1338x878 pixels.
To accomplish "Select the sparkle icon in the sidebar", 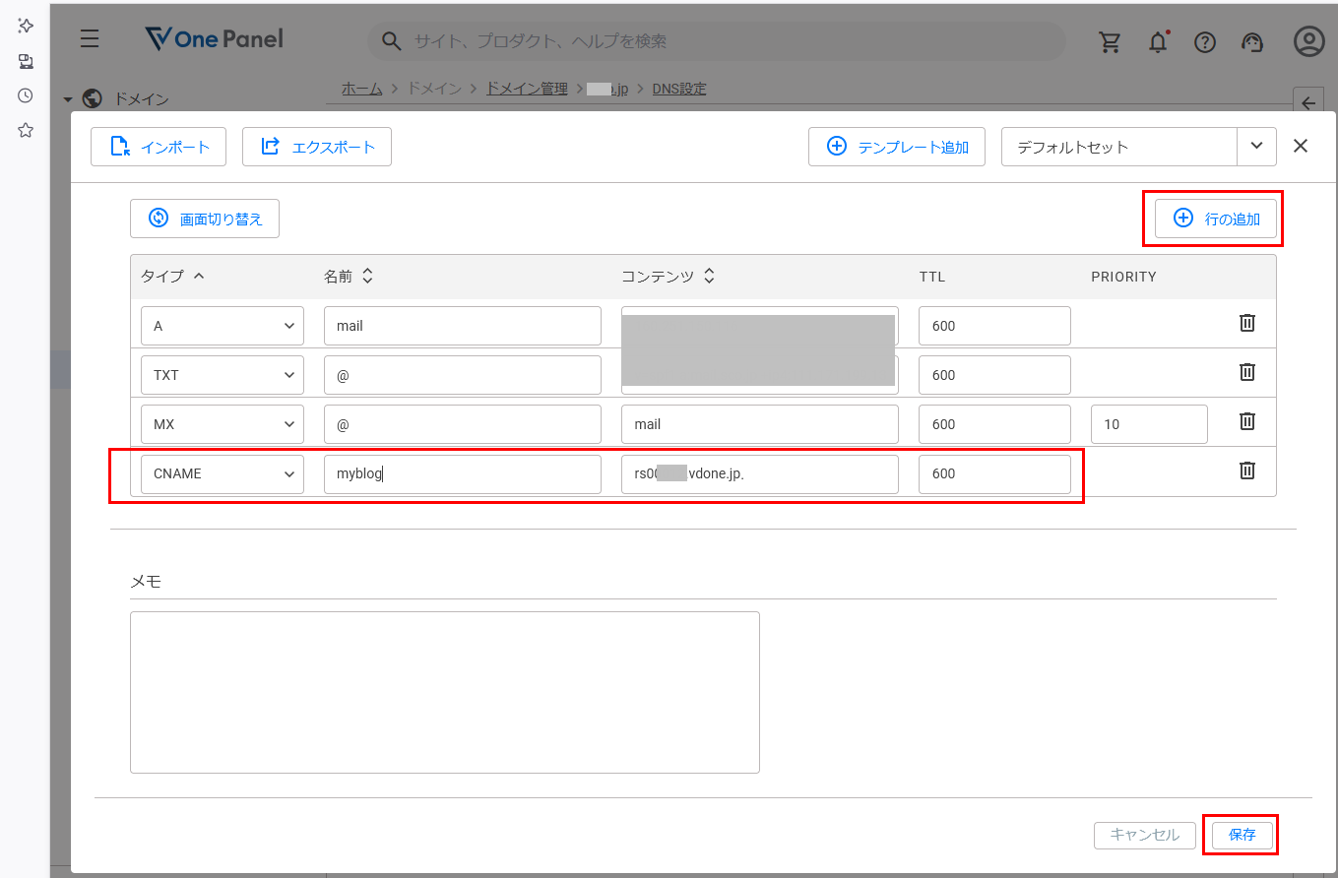I will (x=26, y=26).
